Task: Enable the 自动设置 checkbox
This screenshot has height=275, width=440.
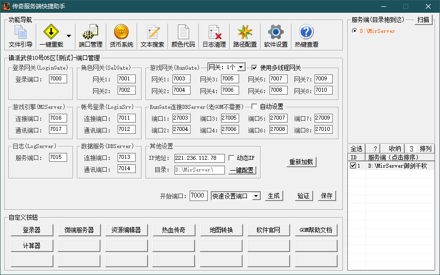Action: coord(254,106)
